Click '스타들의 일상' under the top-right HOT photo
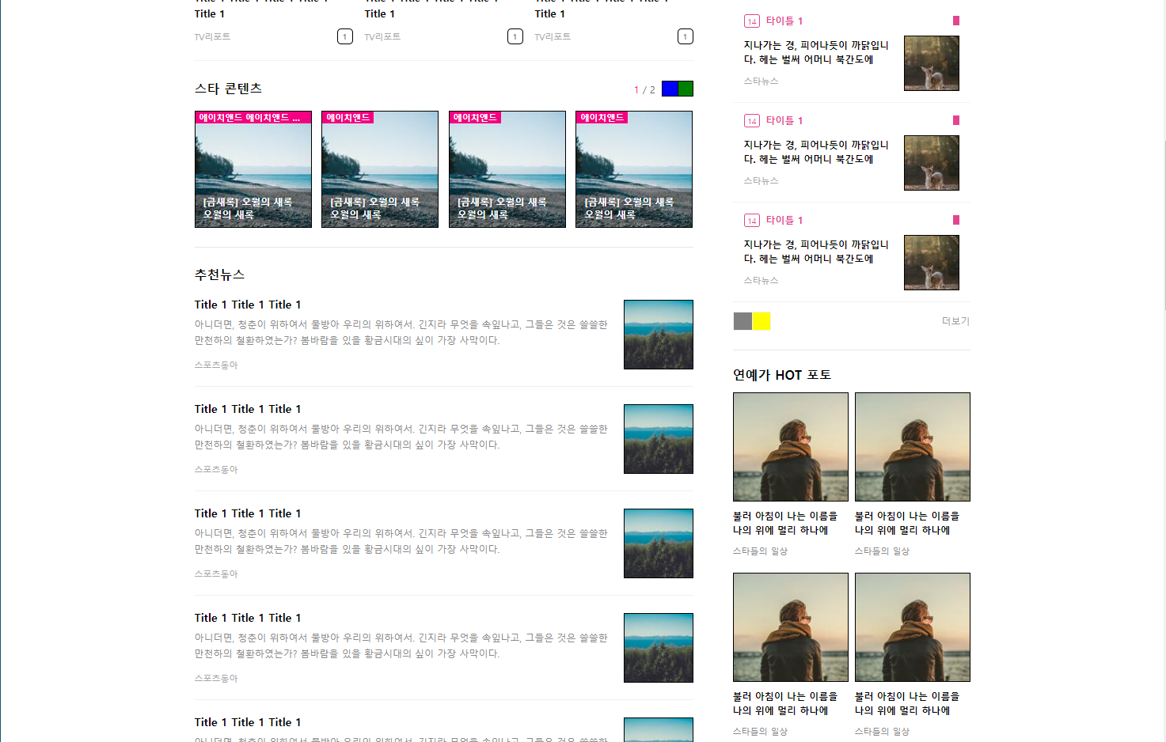Viewport: 1166px width, 742px height. point(882,551)
